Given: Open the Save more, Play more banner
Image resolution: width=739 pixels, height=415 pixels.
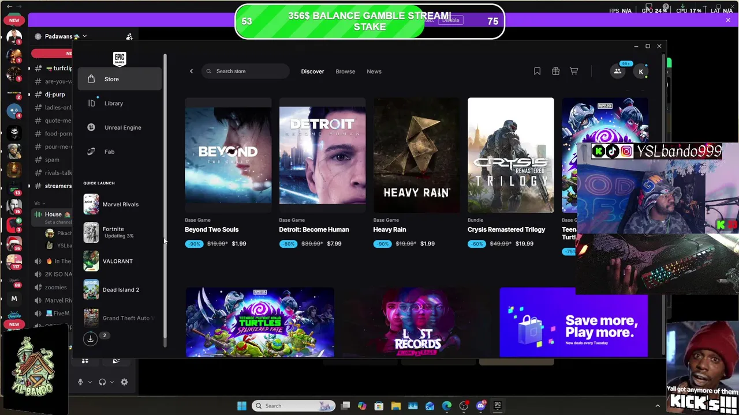Looking at the screenshot, I should pos(573,323).
